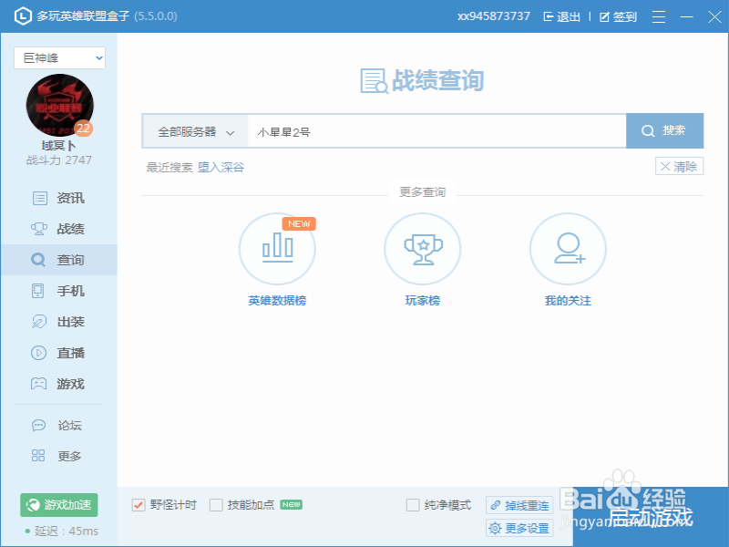Click the 掉线重连 reconnect button
Viewport: 729px width, 547px height.
click(x=519, y=505)
